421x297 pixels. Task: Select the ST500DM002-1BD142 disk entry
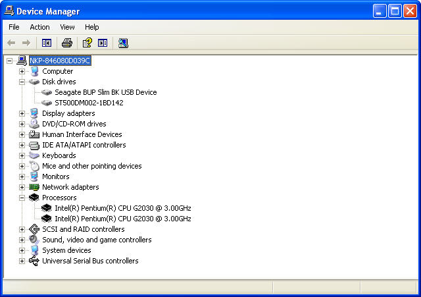pyautogui.click(x=89, y=103)
